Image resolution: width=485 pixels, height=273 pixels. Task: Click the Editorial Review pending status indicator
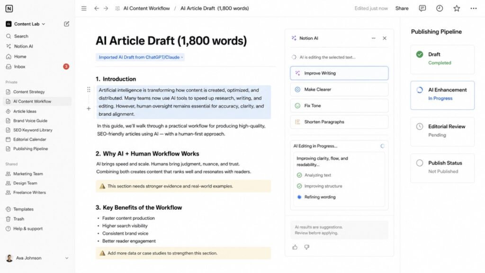pyautogui.click(x=420, y=126)
